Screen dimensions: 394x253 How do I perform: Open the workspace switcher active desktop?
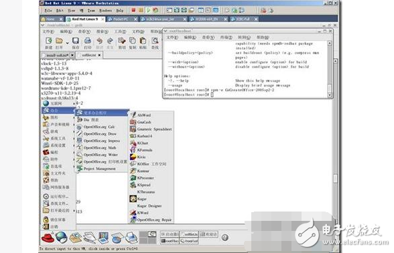click(152, 234)
